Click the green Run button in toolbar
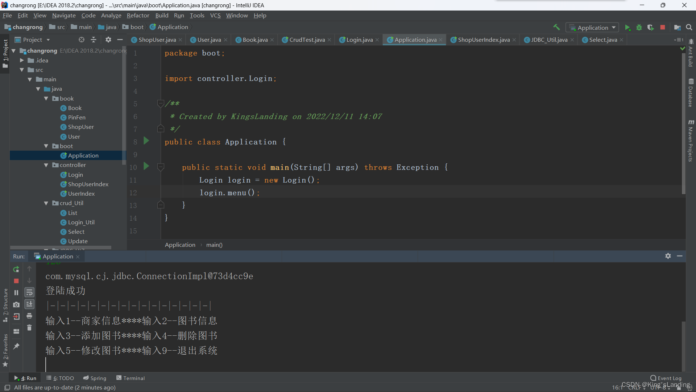 coord(627,28)
